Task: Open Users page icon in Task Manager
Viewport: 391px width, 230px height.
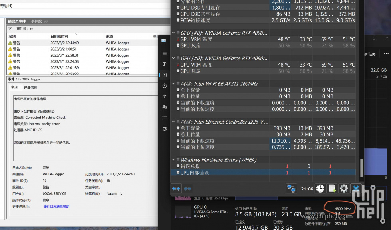Action: [x=164, y=107]
